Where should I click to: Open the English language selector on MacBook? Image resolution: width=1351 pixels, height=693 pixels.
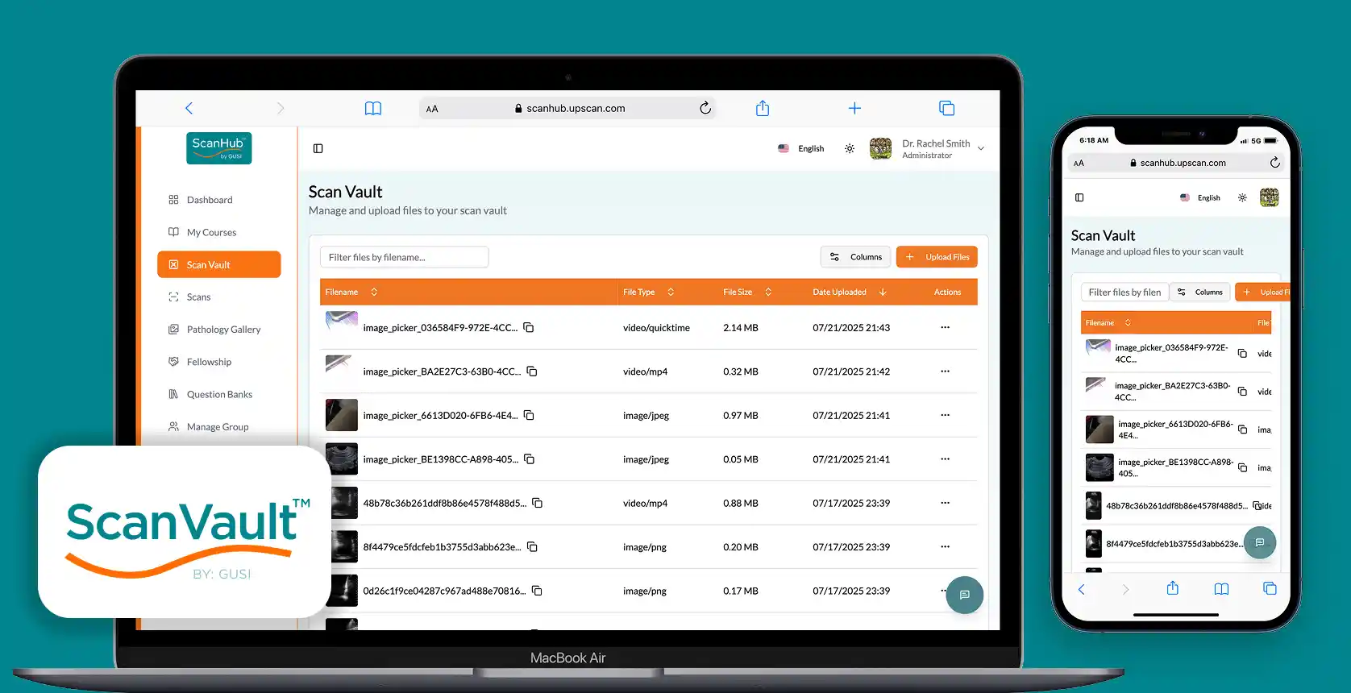[x=801, y=148]
